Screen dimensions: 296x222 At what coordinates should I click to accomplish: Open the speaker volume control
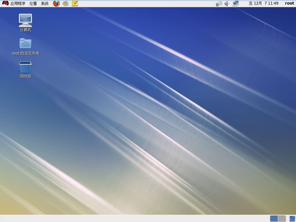[227, 3]
